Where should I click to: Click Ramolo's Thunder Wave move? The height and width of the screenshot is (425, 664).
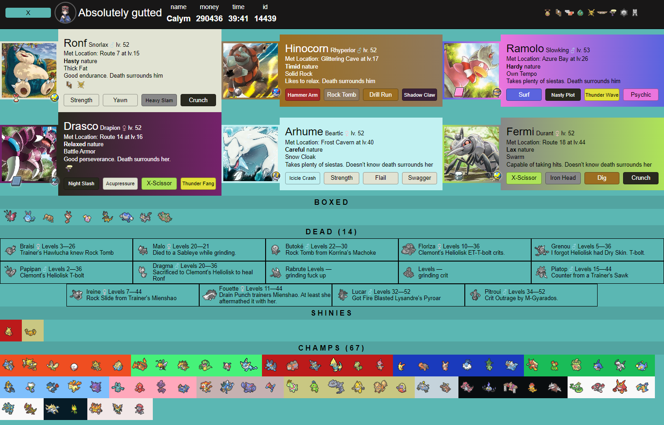pos(602,94)
